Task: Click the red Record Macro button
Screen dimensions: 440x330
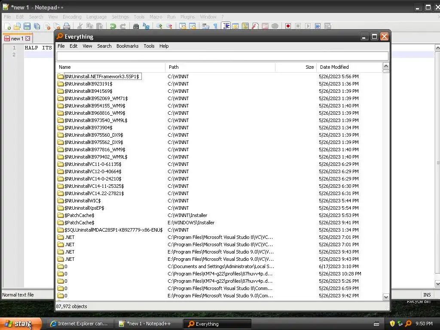Action: point(288,26)
